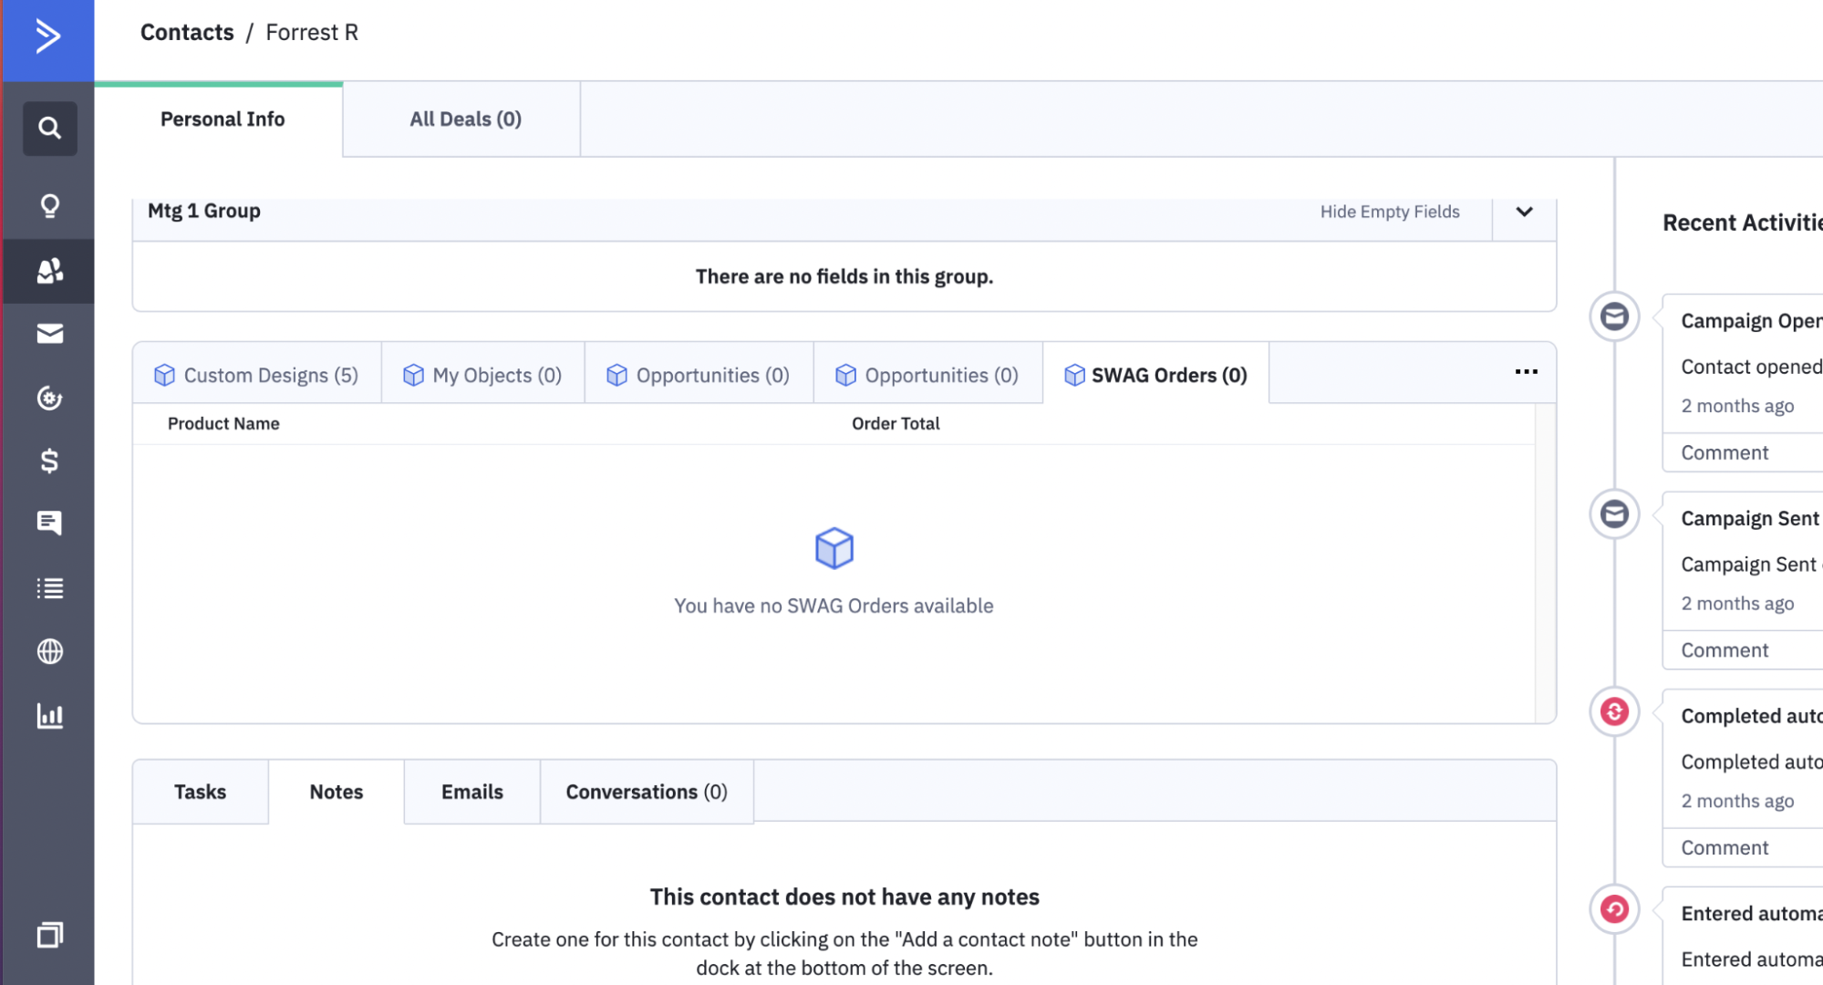Open the search magnifier in sidebar
The width and height of the screenshot is (1823, 985).
tap(49, 128)
